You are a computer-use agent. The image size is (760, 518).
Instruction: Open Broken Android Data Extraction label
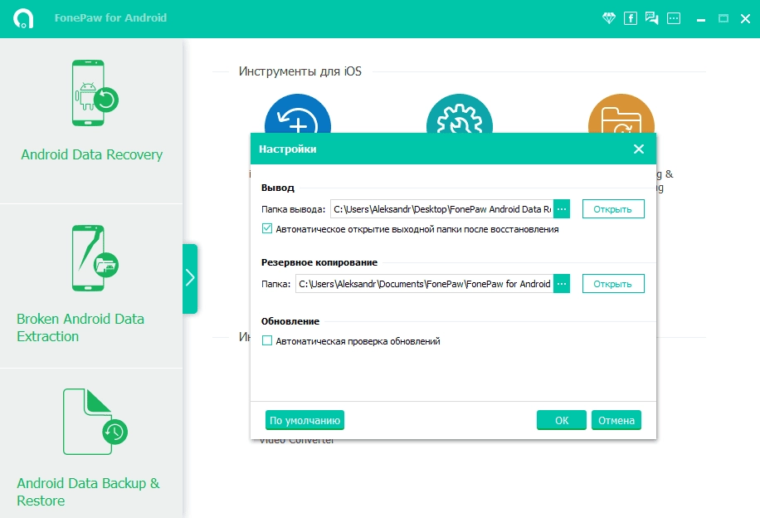coord(80,327)
